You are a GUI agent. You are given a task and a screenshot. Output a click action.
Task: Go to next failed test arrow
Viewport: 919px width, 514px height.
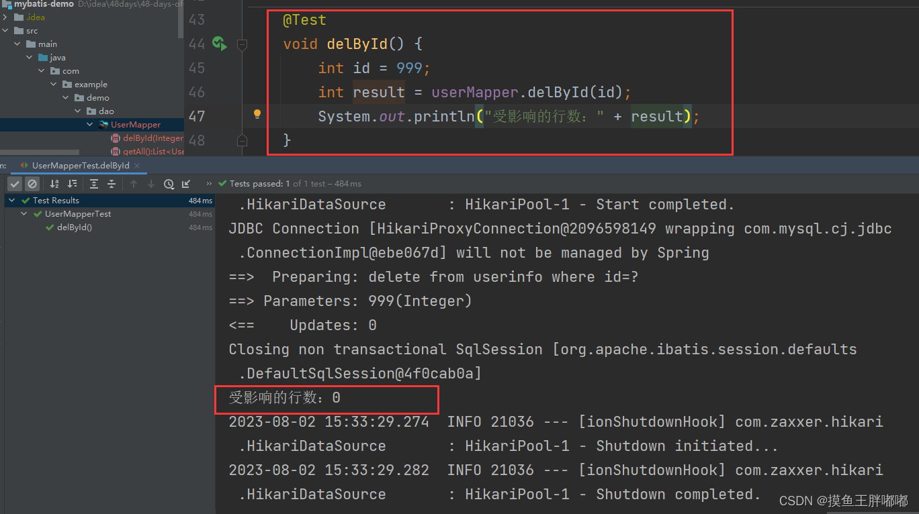[x=151, y=184]
